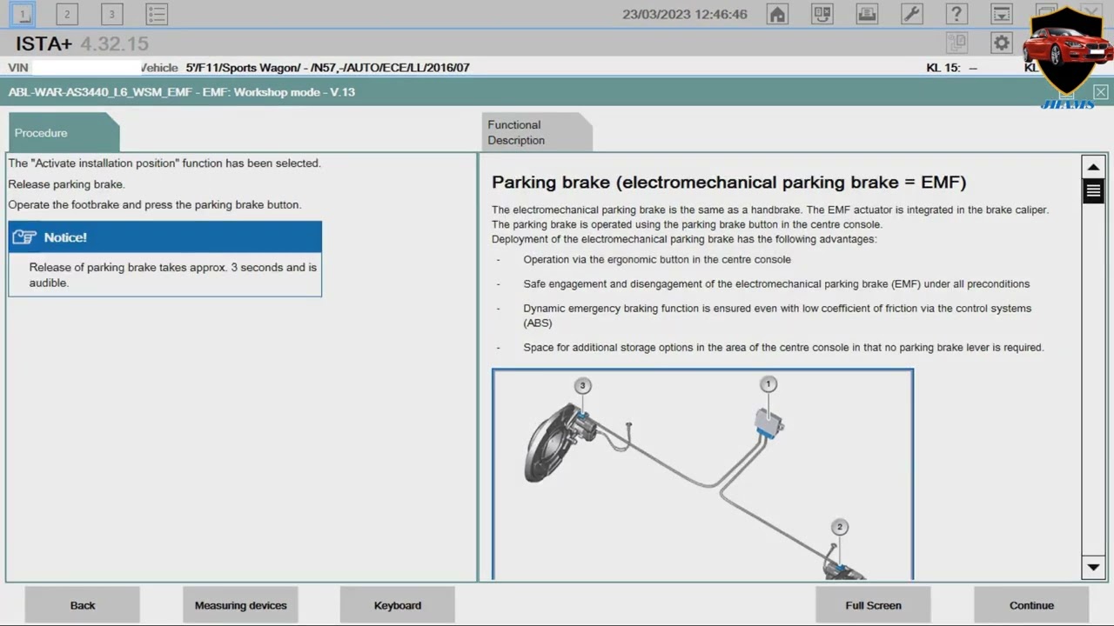Viewport: 1114px width, 626px height.
Task: Click the Notice! header hand icon
Action: click(x=24, y=237)
